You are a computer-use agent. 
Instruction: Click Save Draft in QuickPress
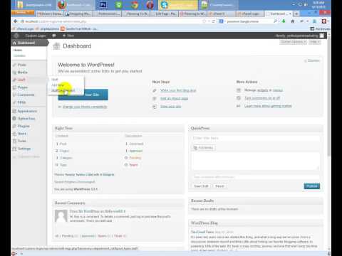(201, 186)
